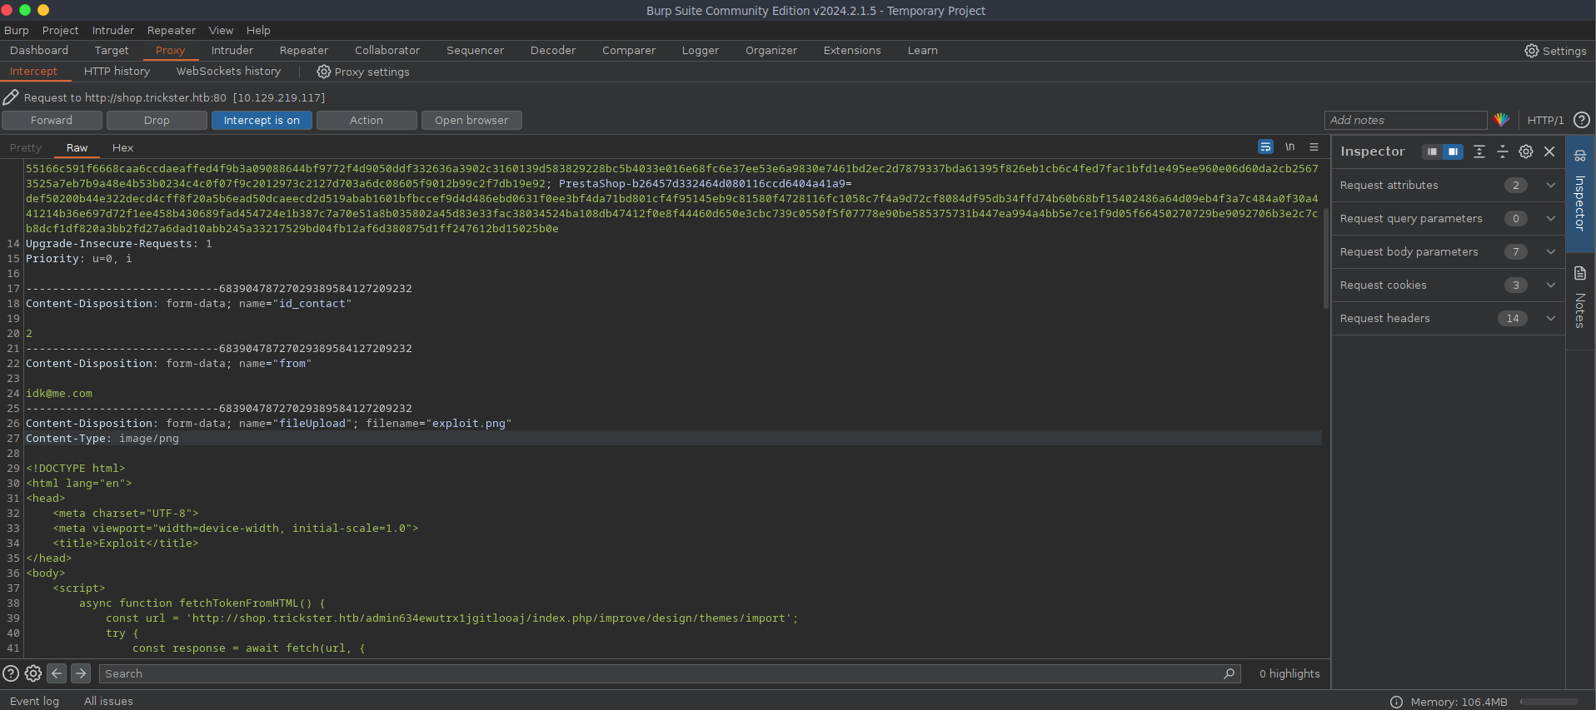Open the Event log link
This screenshot has height=710, width=1596.
(x=34, y=702)
